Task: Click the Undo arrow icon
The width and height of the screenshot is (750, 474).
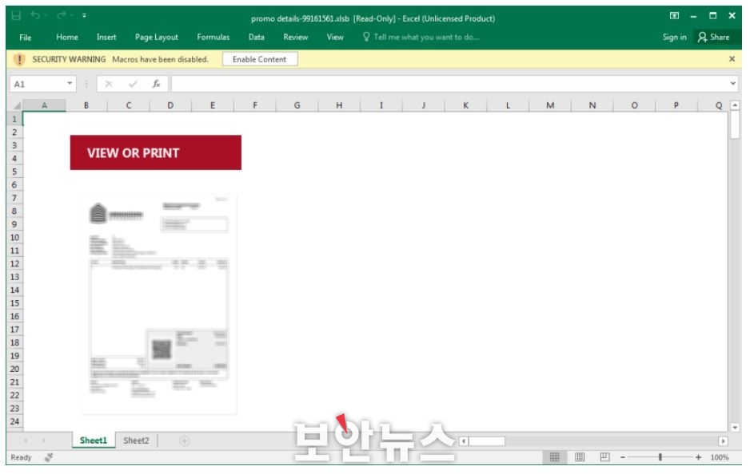Action: (x=35, y=15)
